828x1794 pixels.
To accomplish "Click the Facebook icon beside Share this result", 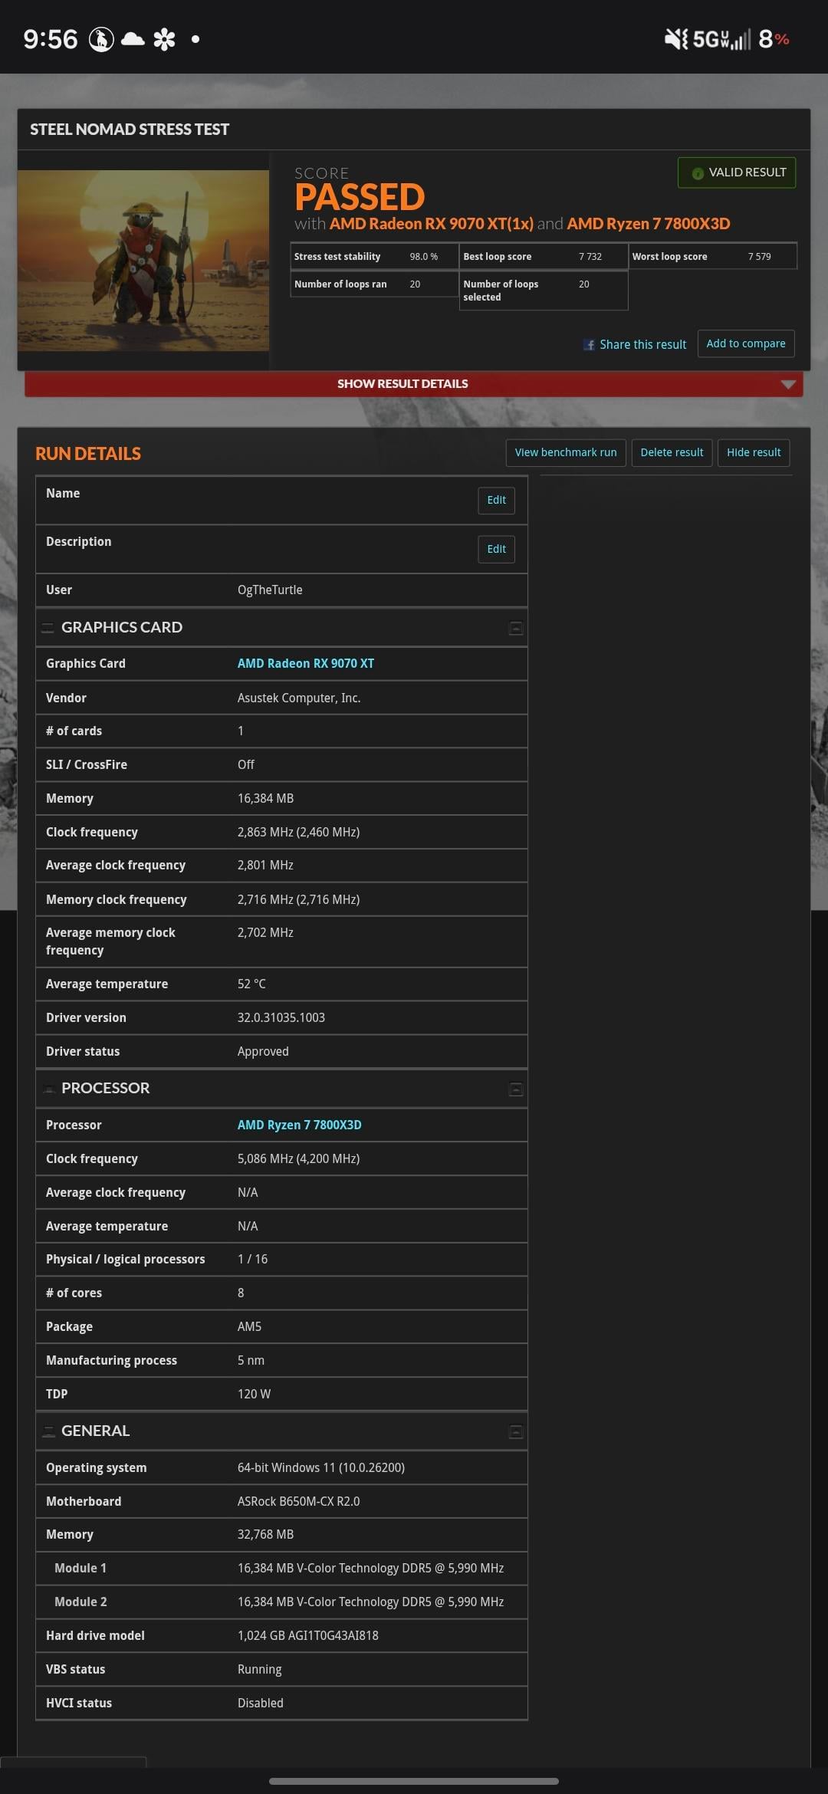I will pyautogui.click(x=589, y=345).
